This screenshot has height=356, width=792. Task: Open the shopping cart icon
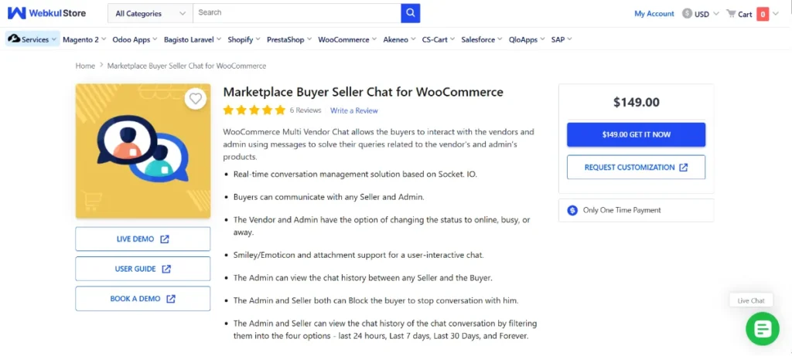click(x=730, y=14)
